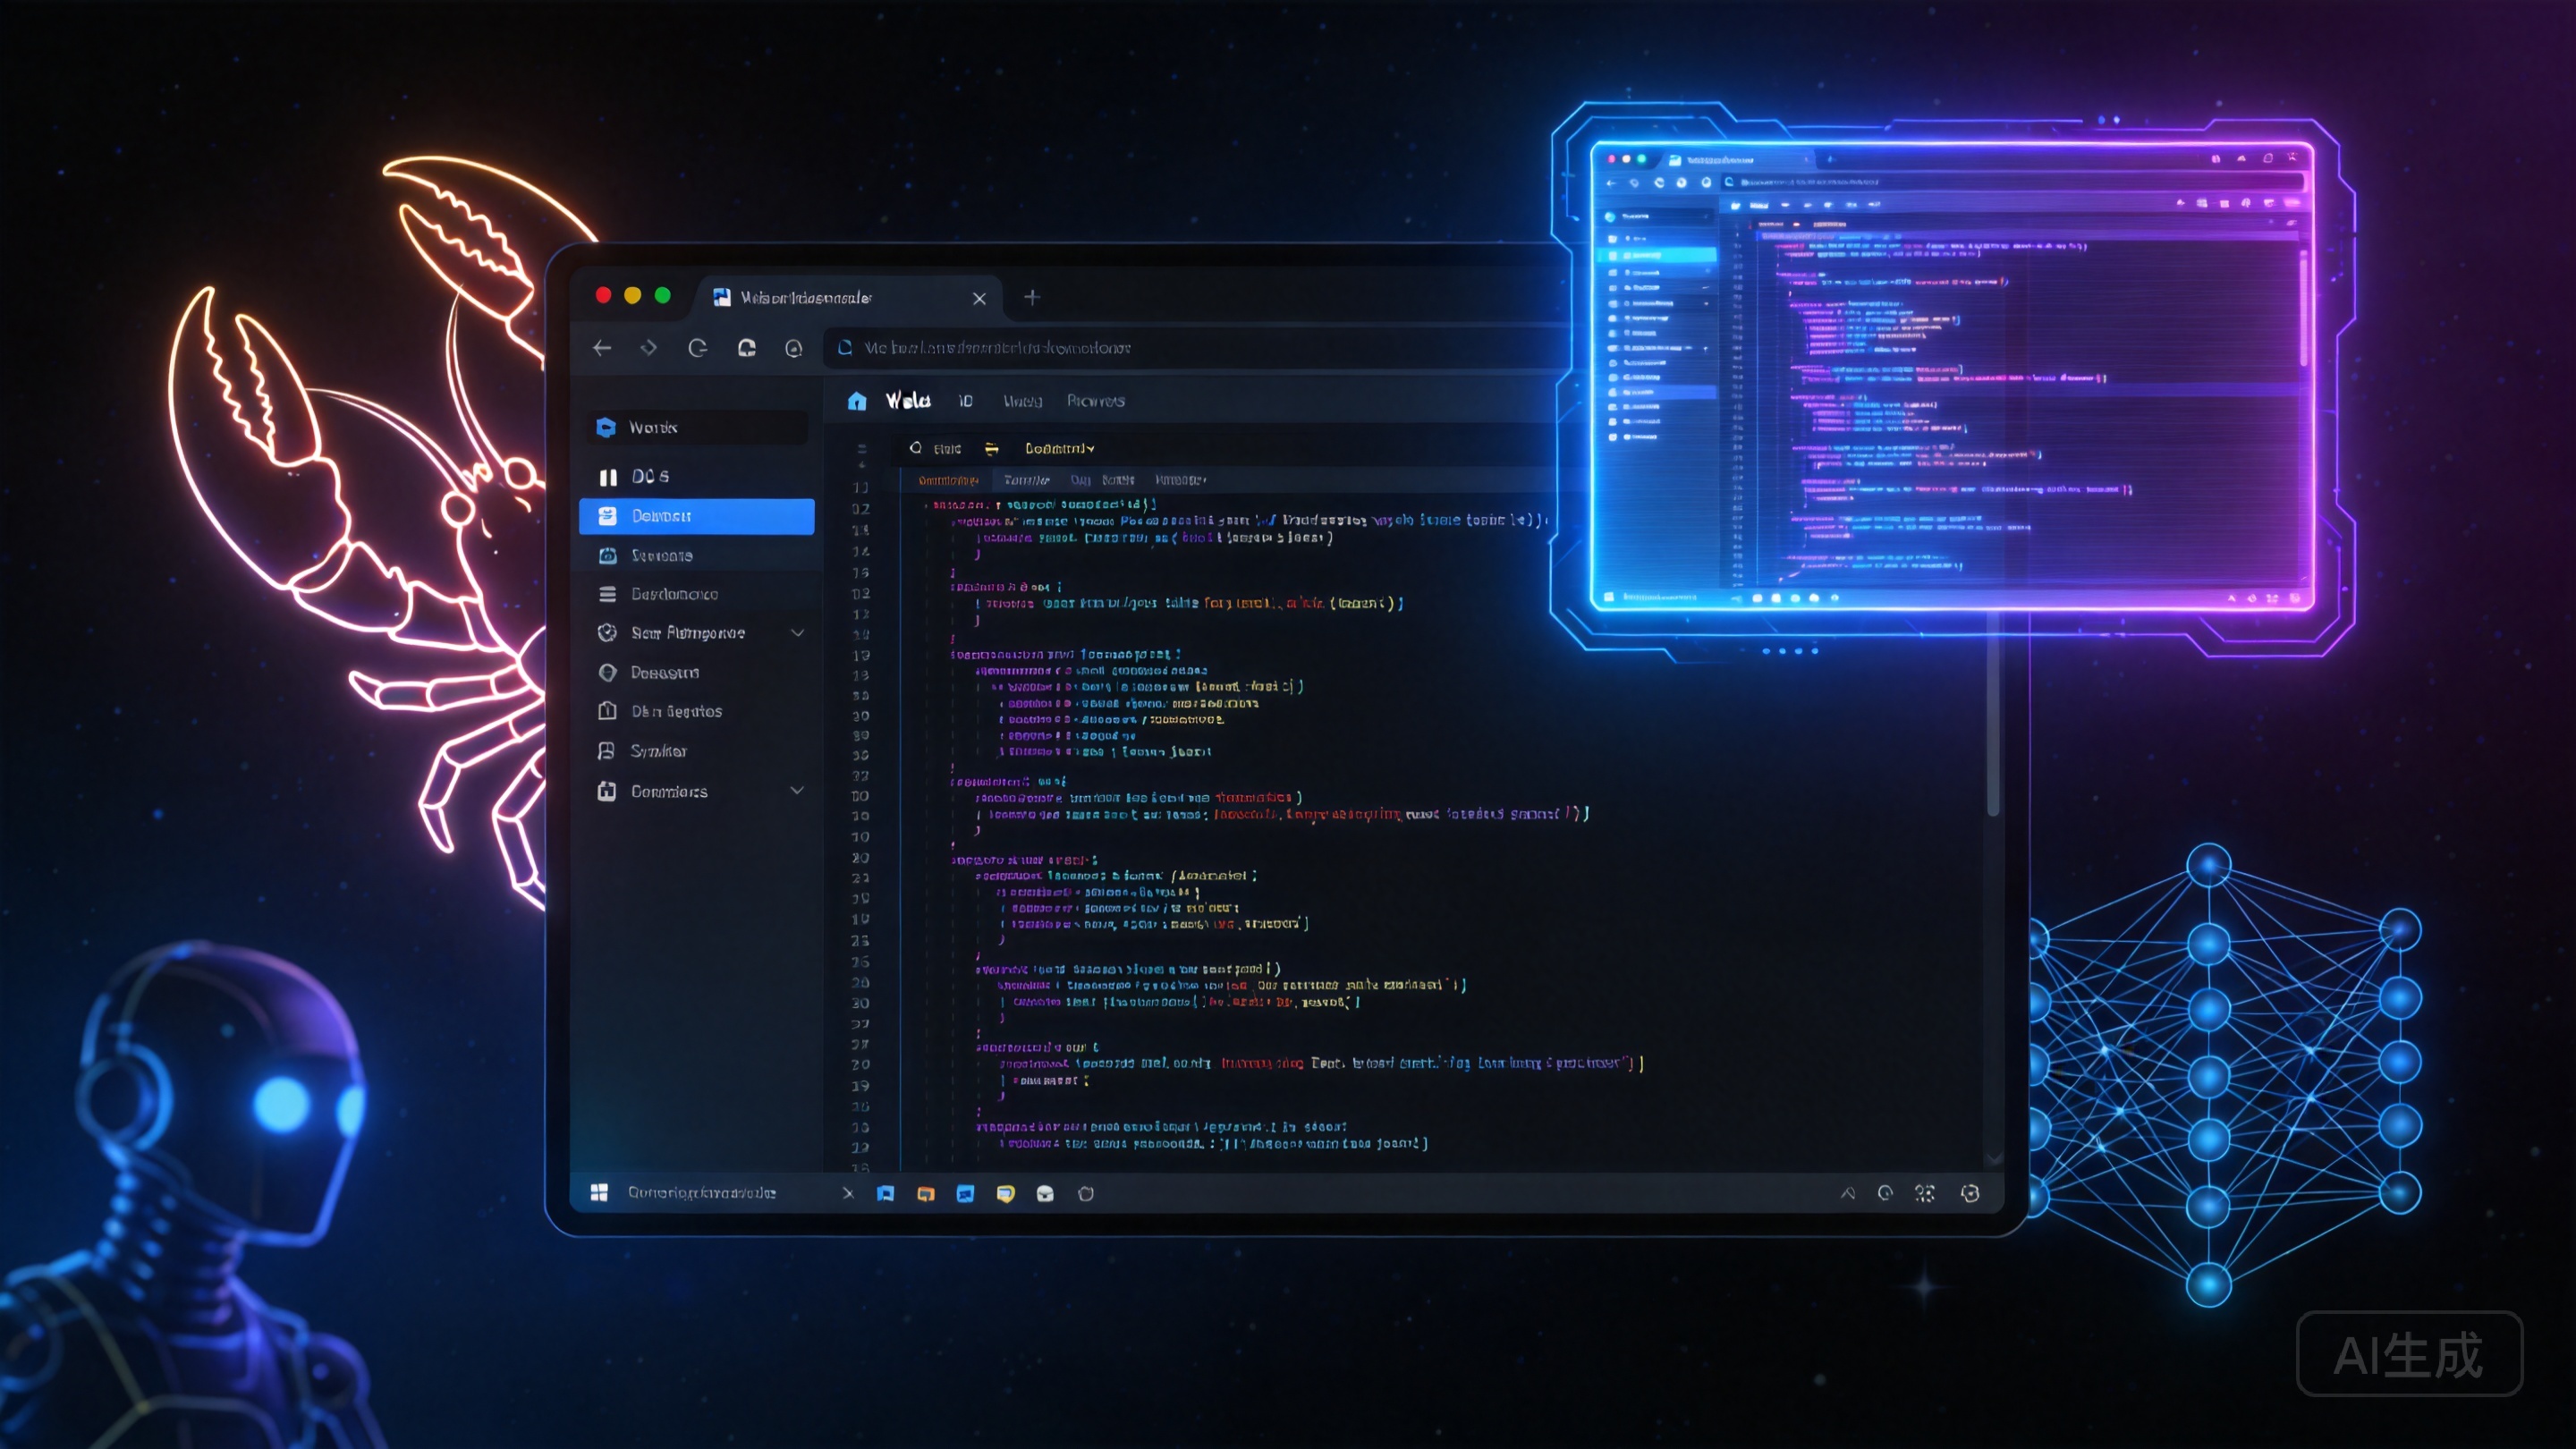
Task: Open the Windows start icon in taskbar
Action: [599, 1192]
